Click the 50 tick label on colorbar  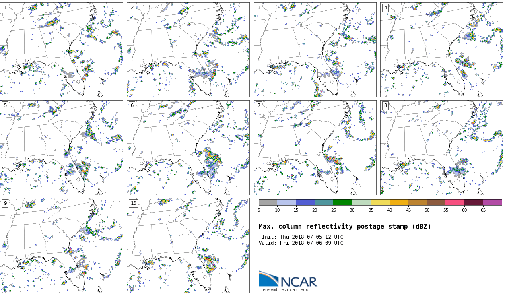click(x=427, y=210)
